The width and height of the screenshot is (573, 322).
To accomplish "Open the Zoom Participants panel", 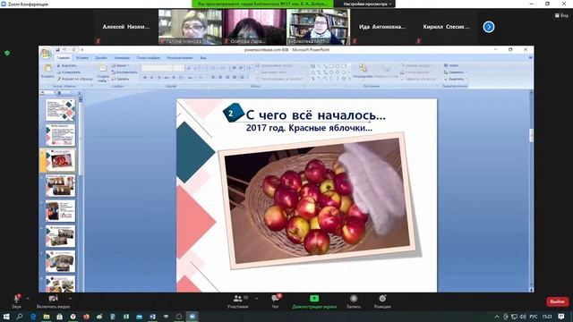I will 238,301.
